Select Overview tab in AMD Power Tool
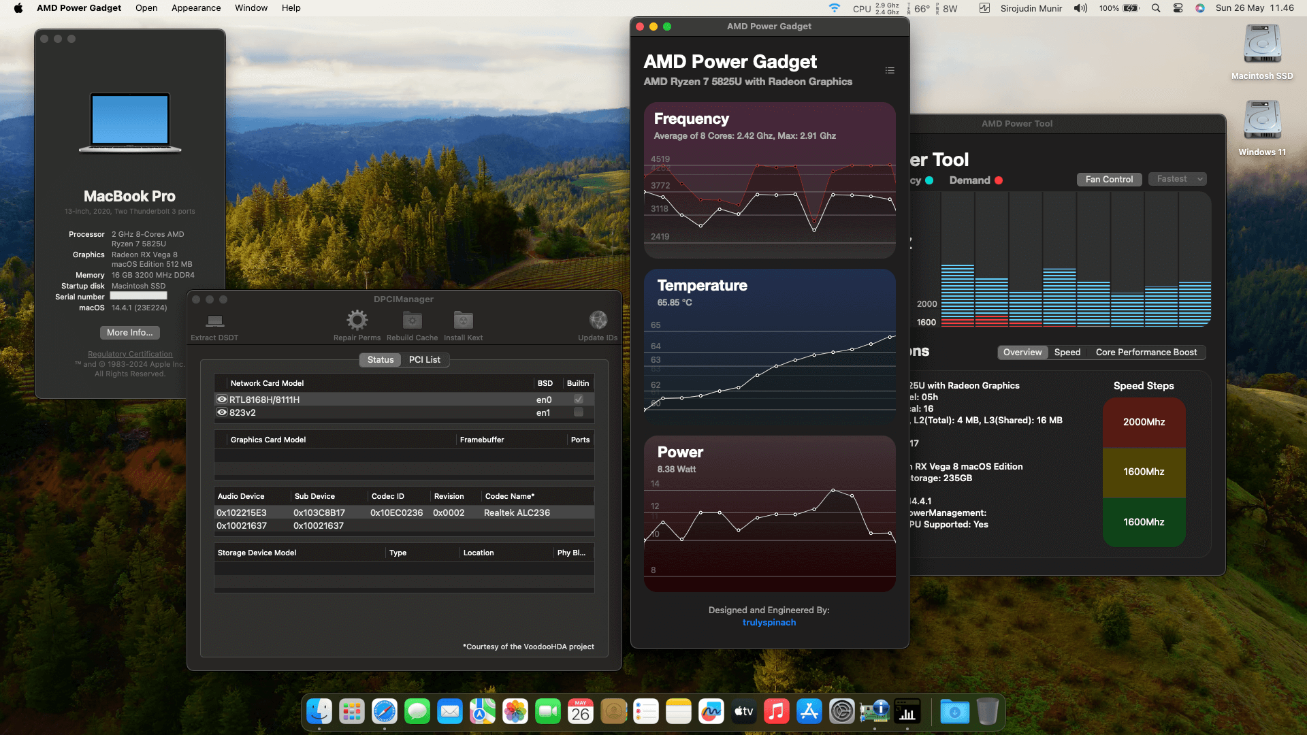 click(1022, 353)
